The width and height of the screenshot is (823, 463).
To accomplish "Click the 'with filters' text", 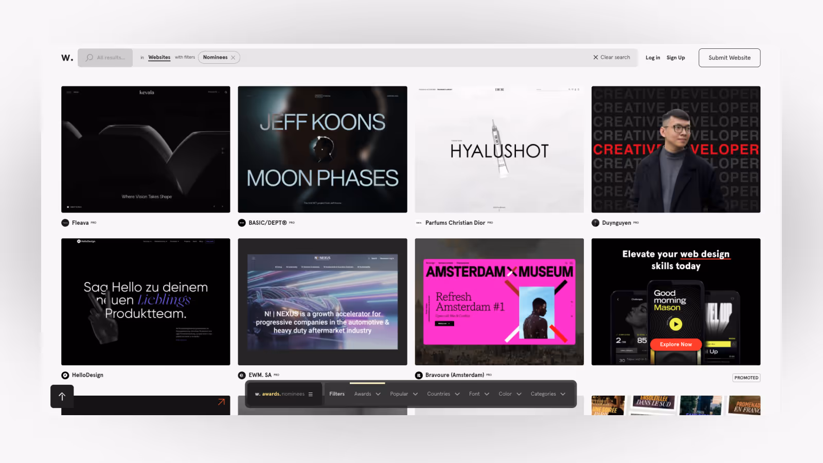I will [x=185, y=58].
